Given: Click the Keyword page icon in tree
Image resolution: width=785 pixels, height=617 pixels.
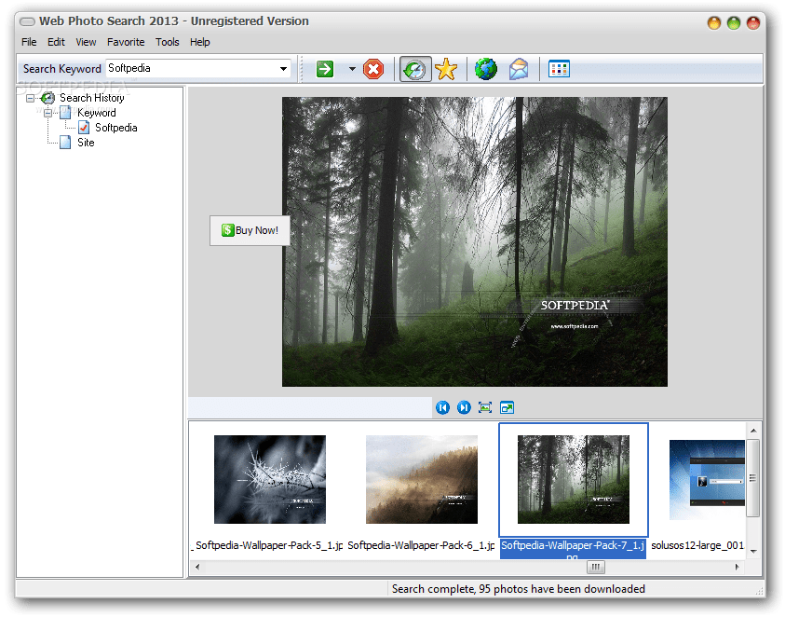Looking at the screenshot, I should click(x=65, y=113).
